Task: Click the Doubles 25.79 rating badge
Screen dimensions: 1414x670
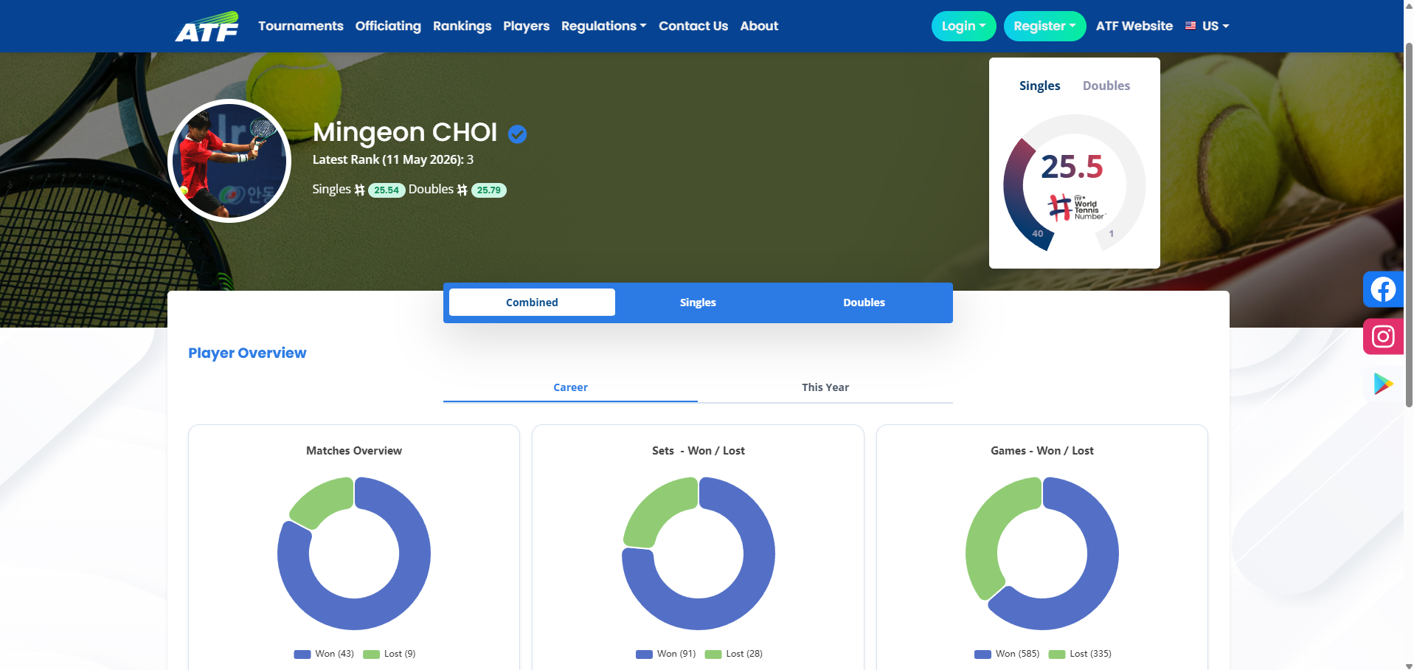Action: click(x=489, y=190)
